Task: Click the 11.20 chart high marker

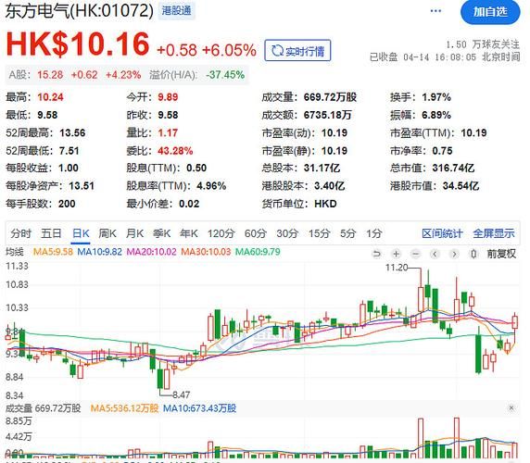Action: (397, 268)
